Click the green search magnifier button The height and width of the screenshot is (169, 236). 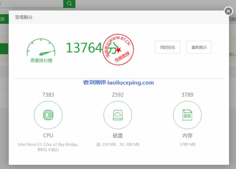pyautogui.click(x=69, y=4)
